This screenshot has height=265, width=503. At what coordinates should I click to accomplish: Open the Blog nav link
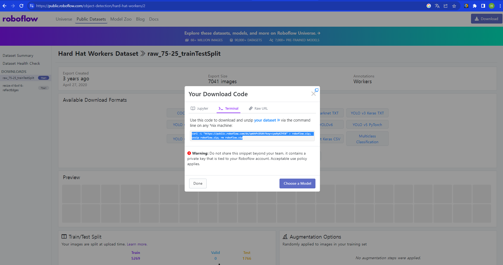tap(140, 19)
